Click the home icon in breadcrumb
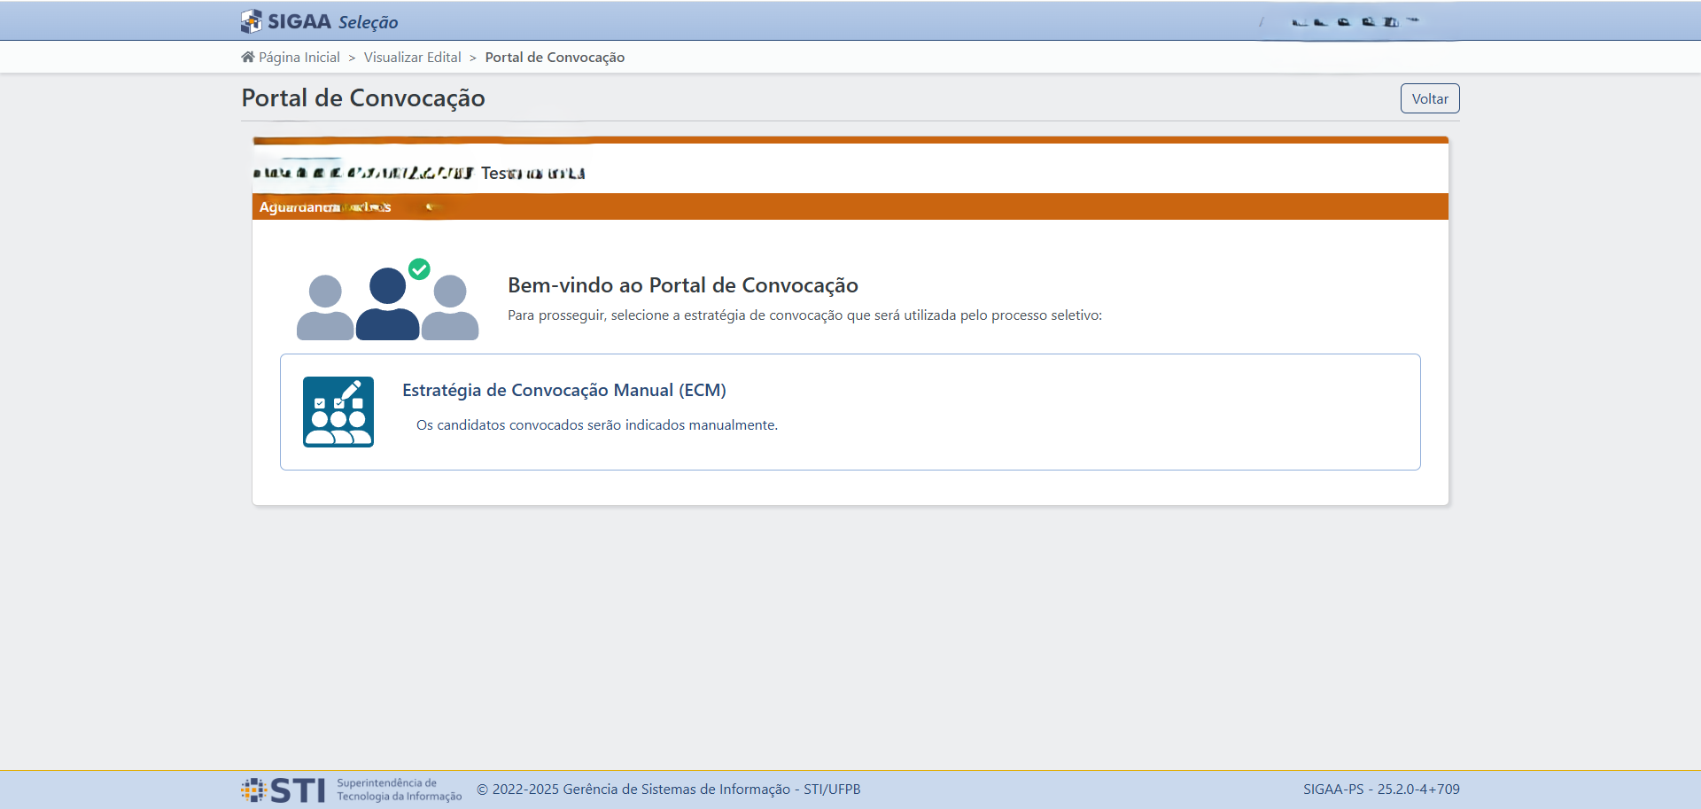The height and width of the screenshot is (809, 1701). pyautogui.click(x=247, y=57)
